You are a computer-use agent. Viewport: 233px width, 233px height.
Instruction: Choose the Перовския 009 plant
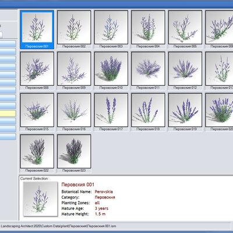(74, 69)
